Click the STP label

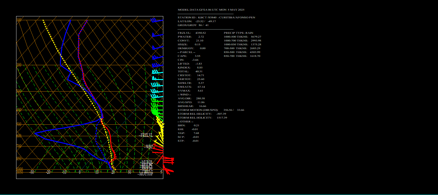[180, 141]
